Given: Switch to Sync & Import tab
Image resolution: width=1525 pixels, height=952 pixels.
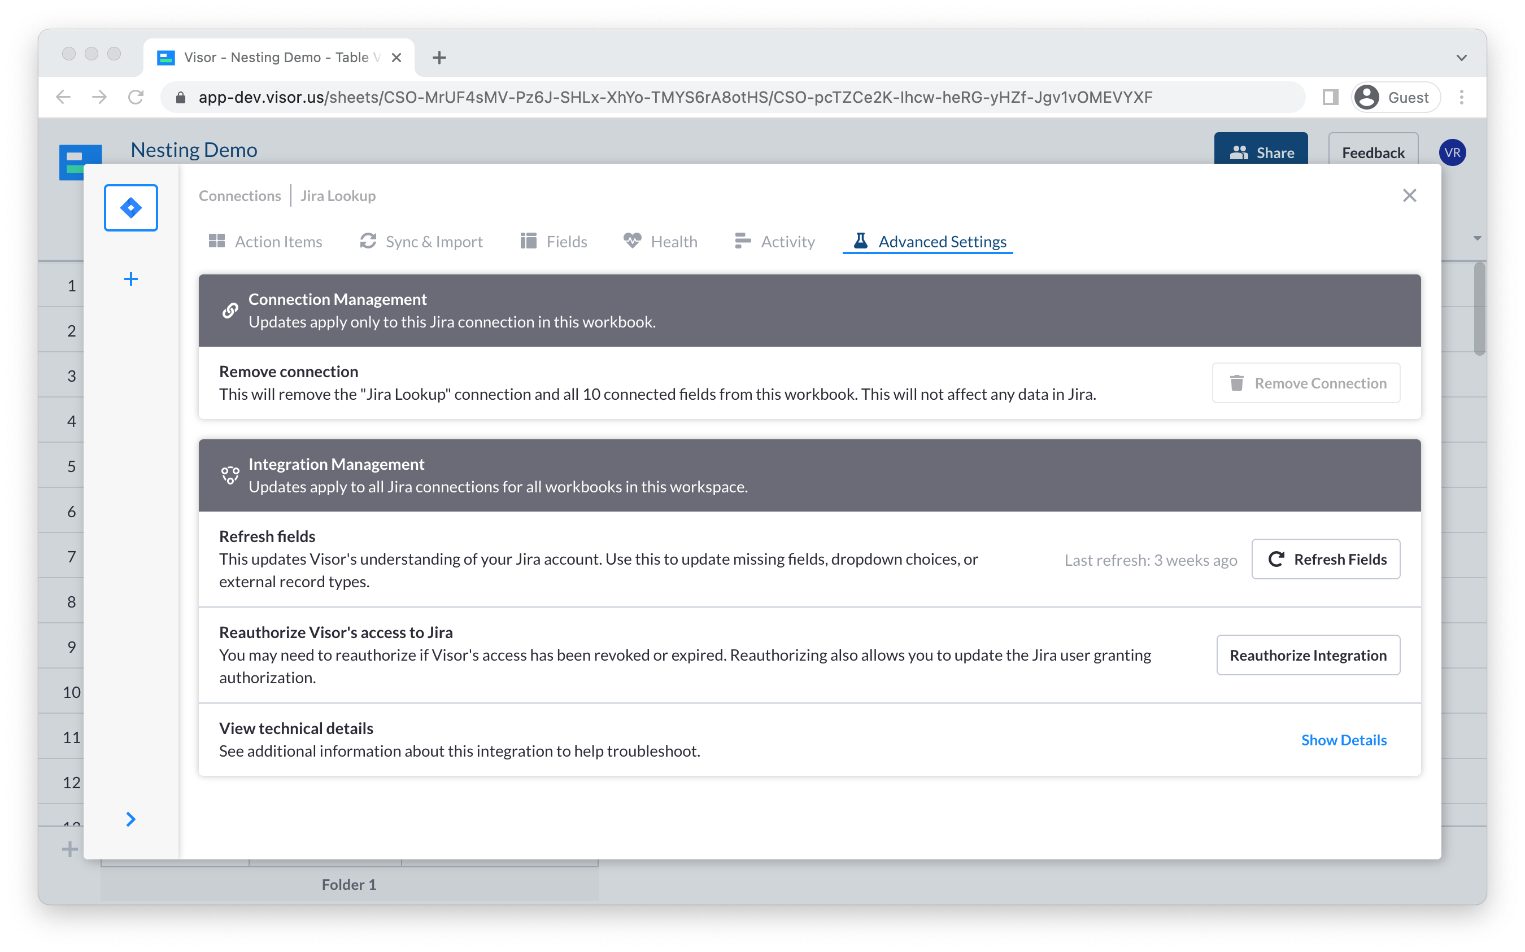Looking at the screenshot, I should pyautogui.click(x=421, y=241).
